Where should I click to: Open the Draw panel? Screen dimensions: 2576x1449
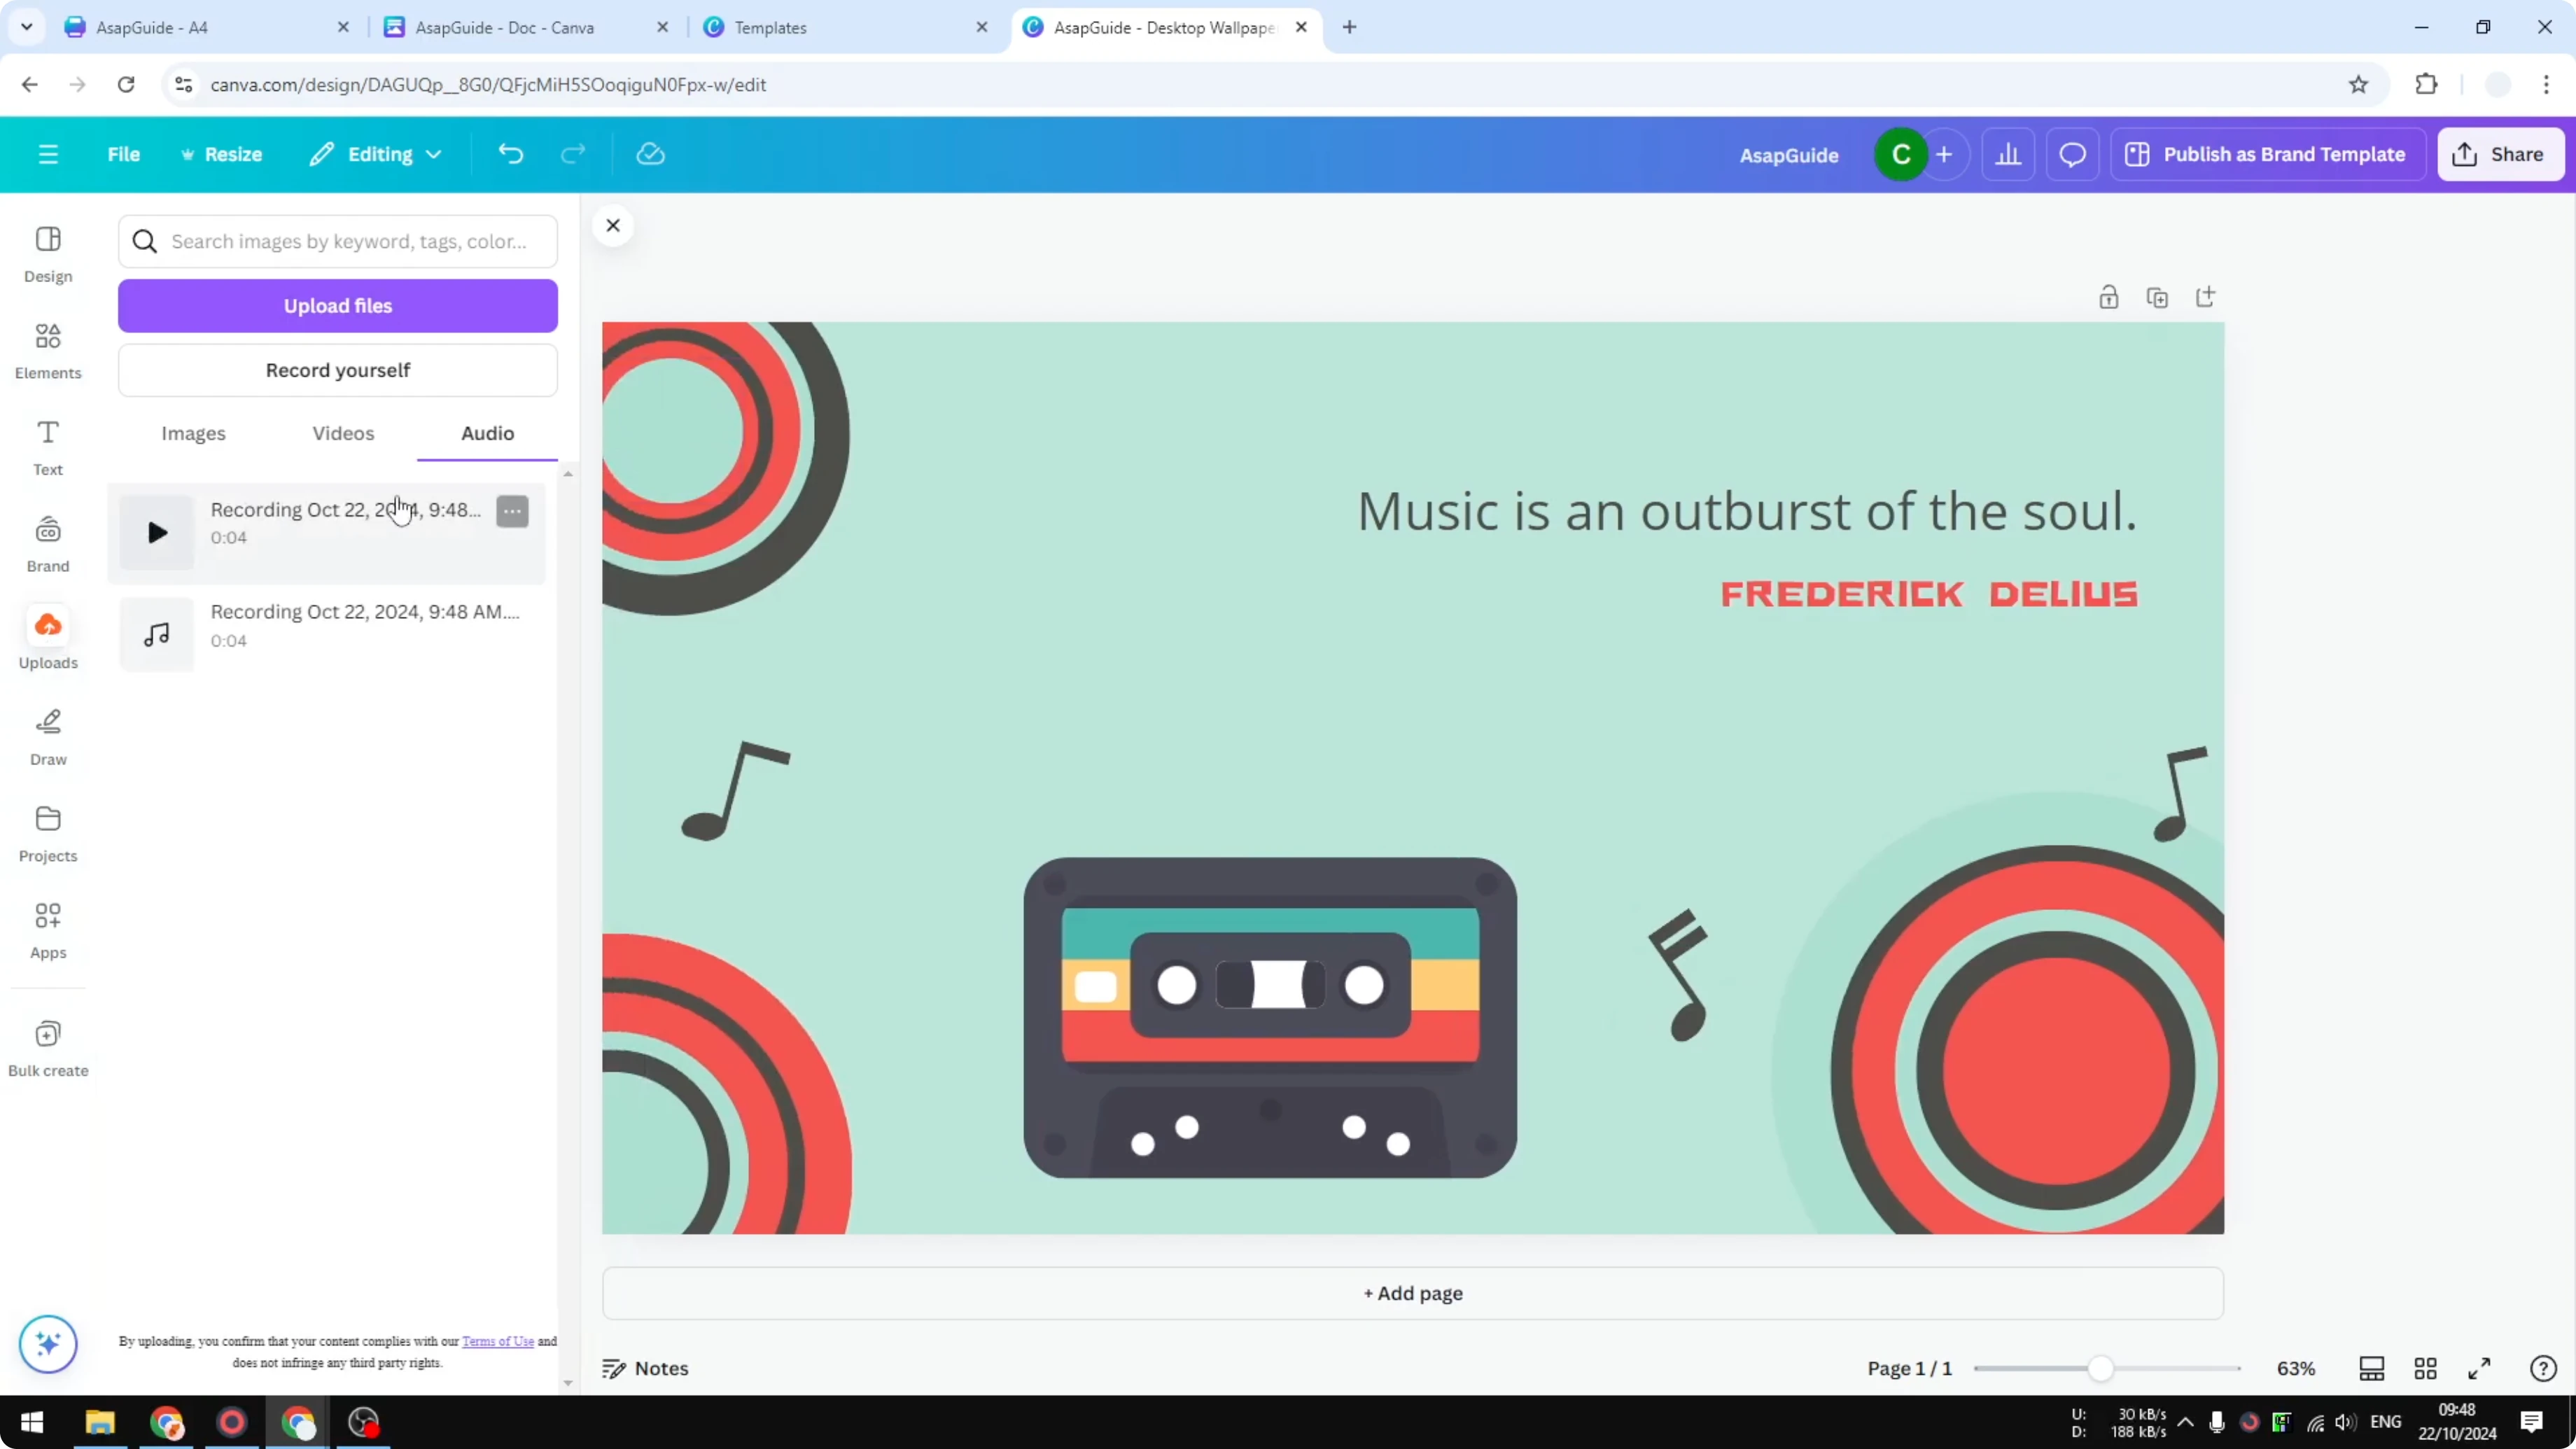click(47, 736)
